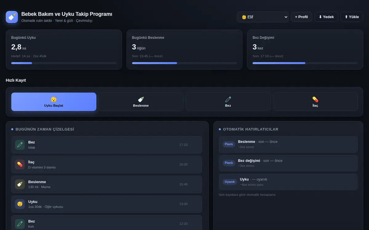The height and width of the screenshot is (230, 369).
Task: Click the 16:00 timestamp in the timeline
Action: point(183,164)
